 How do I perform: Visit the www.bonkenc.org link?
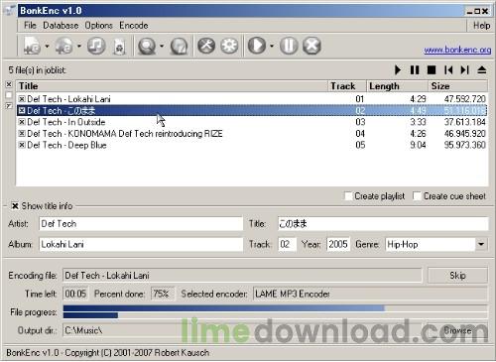coord(457,50)
